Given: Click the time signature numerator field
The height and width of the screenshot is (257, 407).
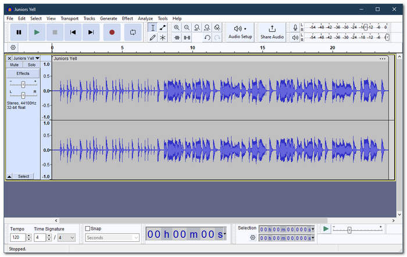Looking at the screenshot, I should [40, 237].
